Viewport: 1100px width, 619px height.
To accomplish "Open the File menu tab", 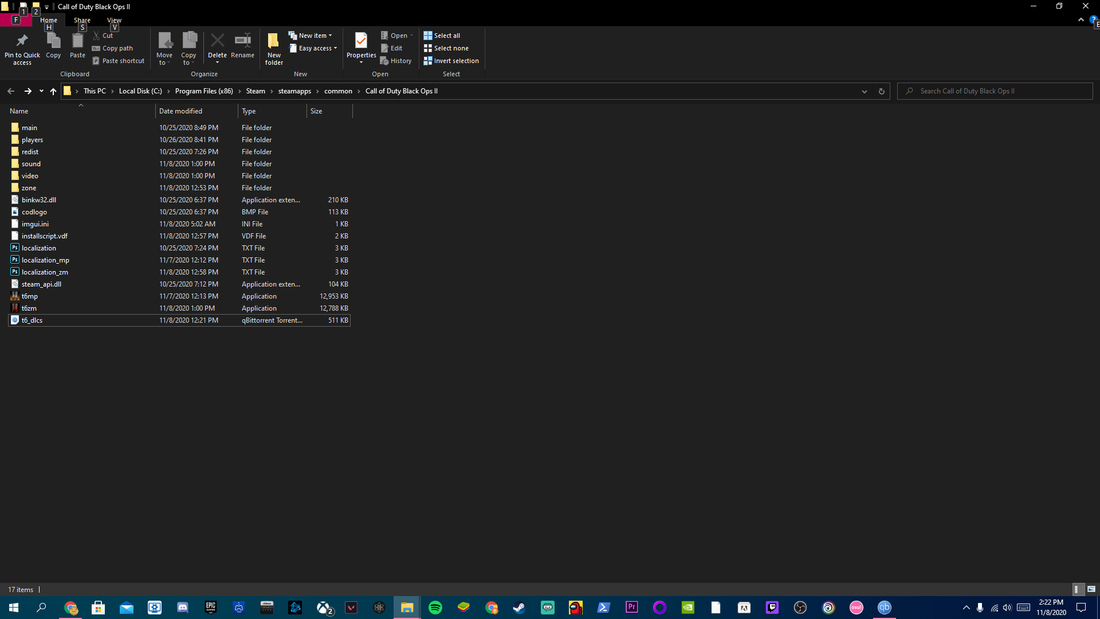I will point(15,20).
